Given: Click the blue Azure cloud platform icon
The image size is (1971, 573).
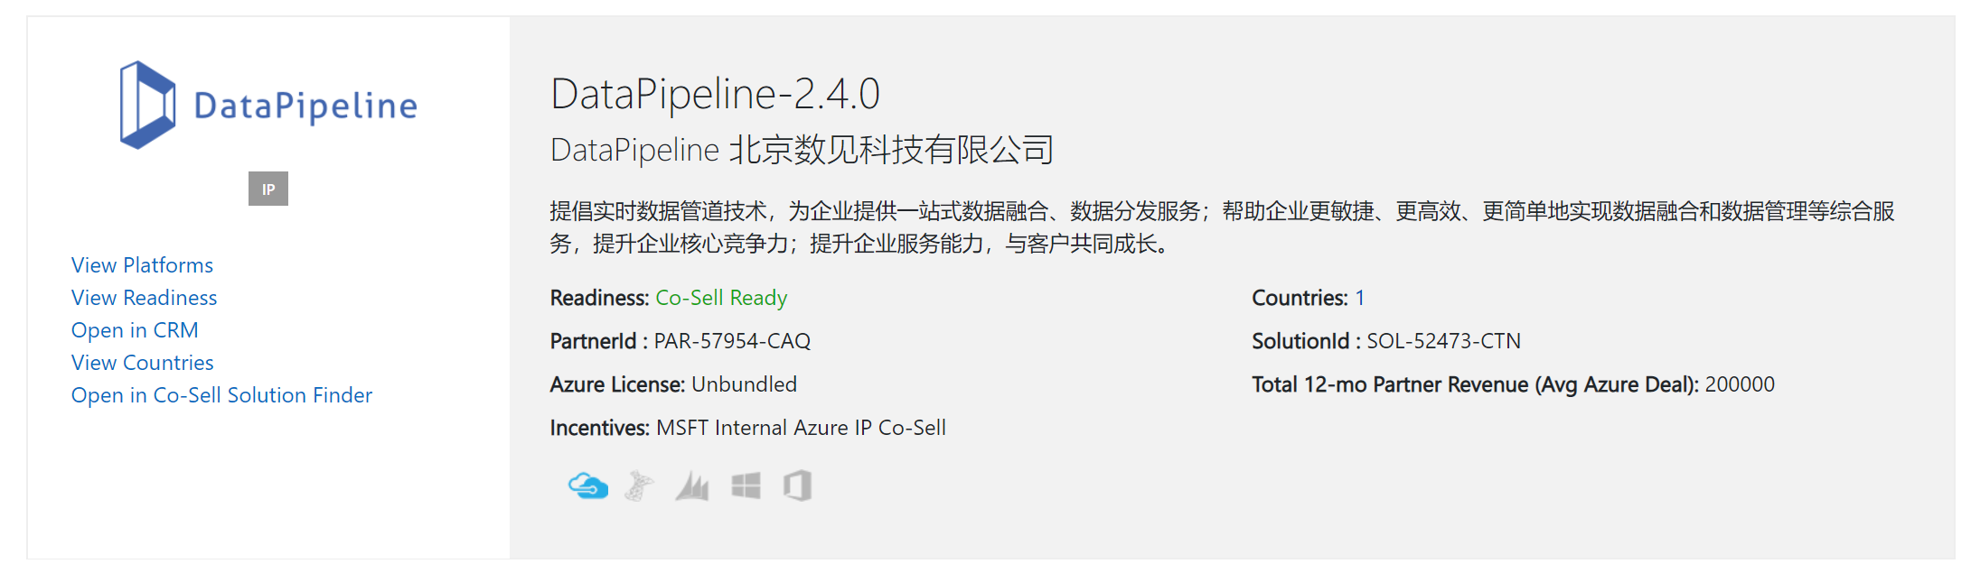Looking at the screenshot, I should tap(587, 486).
